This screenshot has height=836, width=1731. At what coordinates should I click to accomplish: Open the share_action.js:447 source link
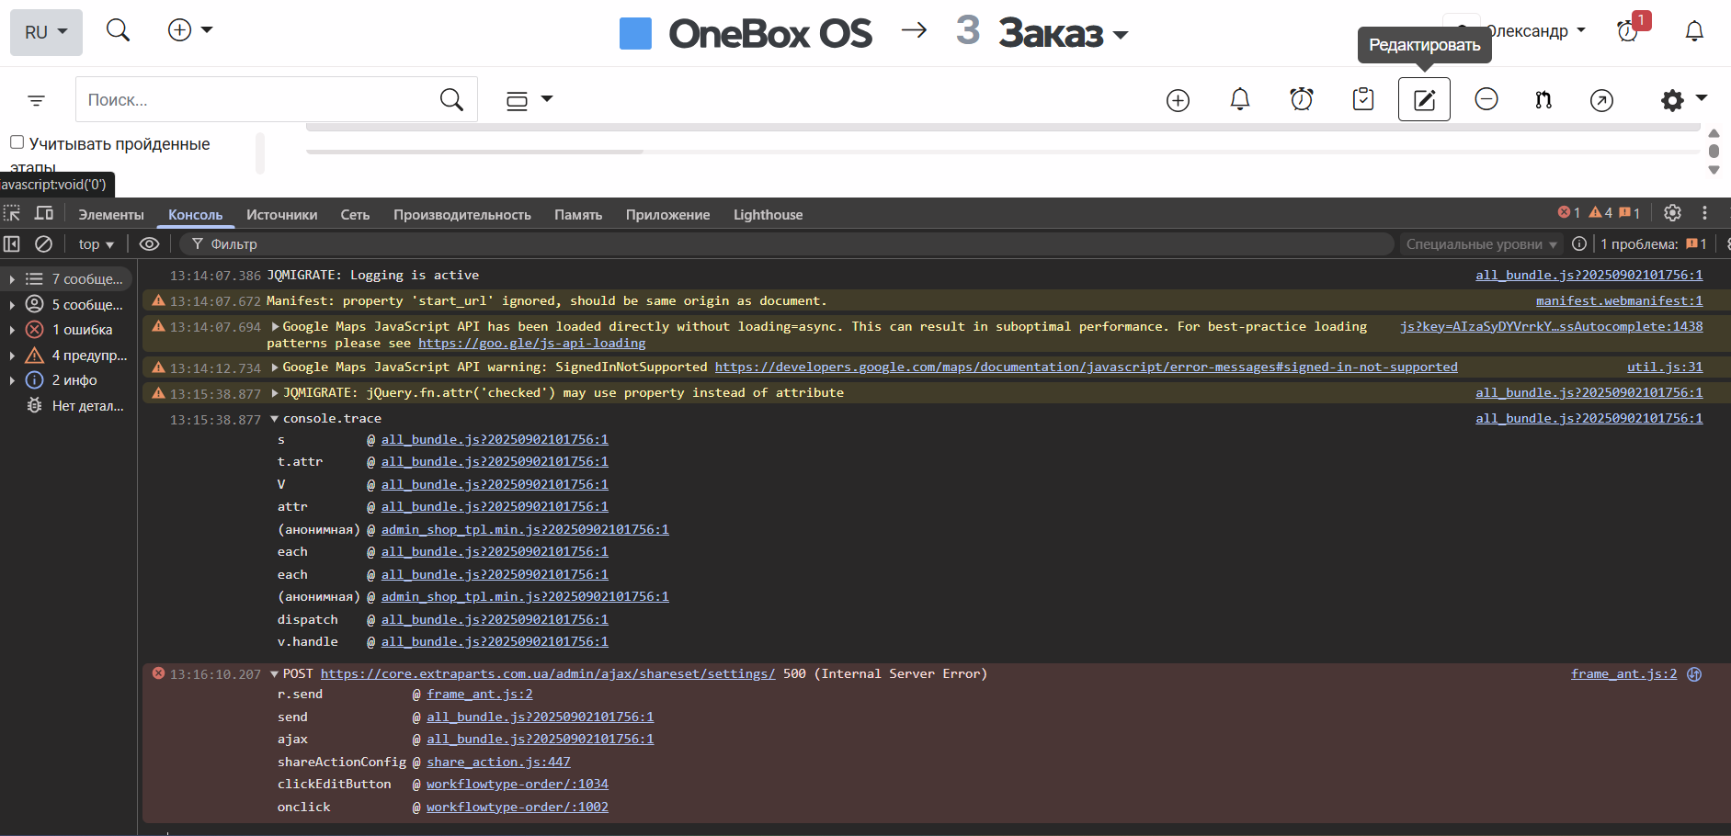coord(497,763)
